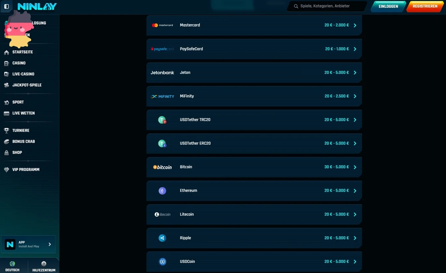Expand the PaySafeCard row chevron
This screenshot has width=446, height=273.
pos(355,49)
